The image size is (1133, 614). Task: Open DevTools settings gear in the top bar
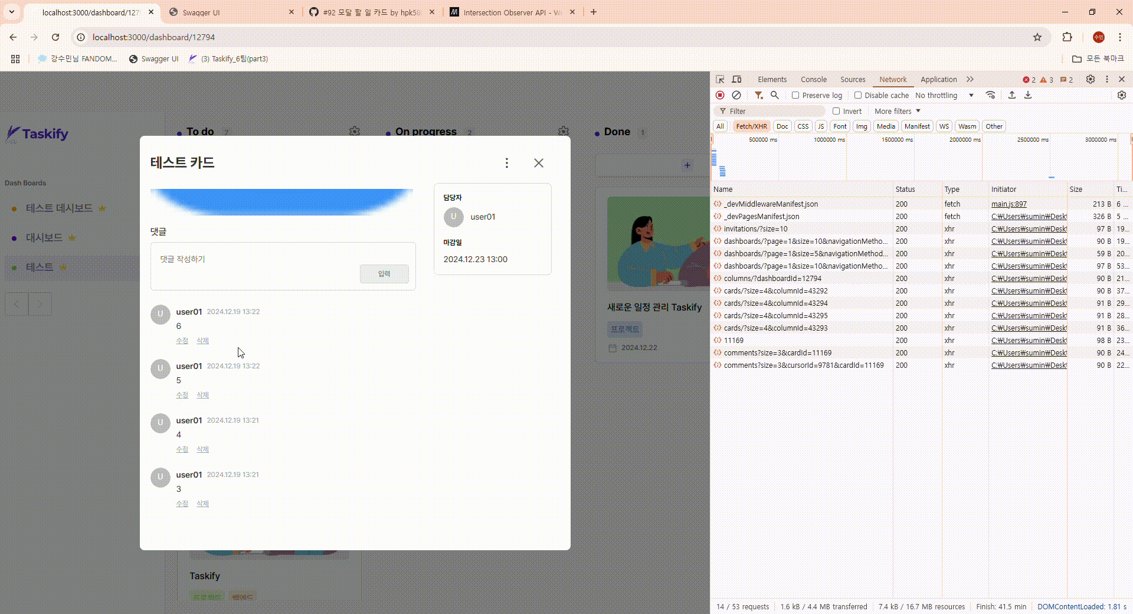1091,79
